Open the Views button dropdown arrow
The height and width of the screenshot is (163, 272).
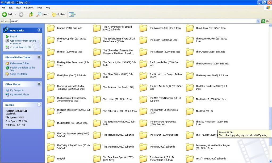(x=75, y=15)
